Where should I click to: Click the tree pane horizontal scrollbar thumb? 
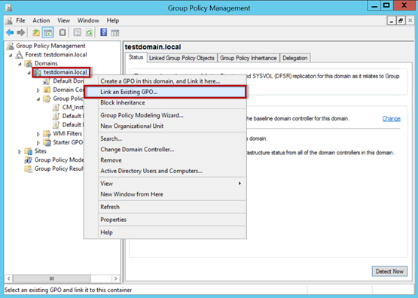52,278
